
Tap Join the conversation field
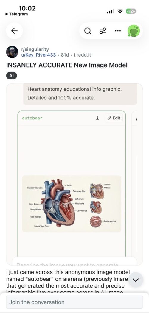tap(74, 302)
